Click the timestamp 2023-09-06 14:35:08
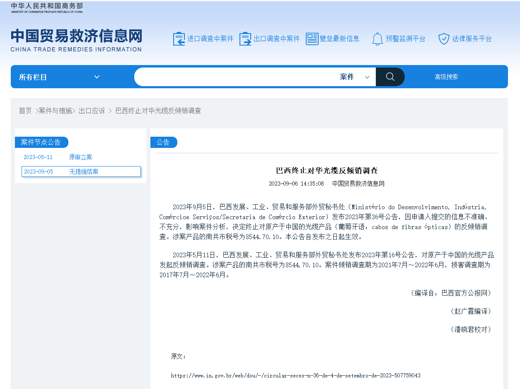 pyautogui.click(x=296, y=184)
